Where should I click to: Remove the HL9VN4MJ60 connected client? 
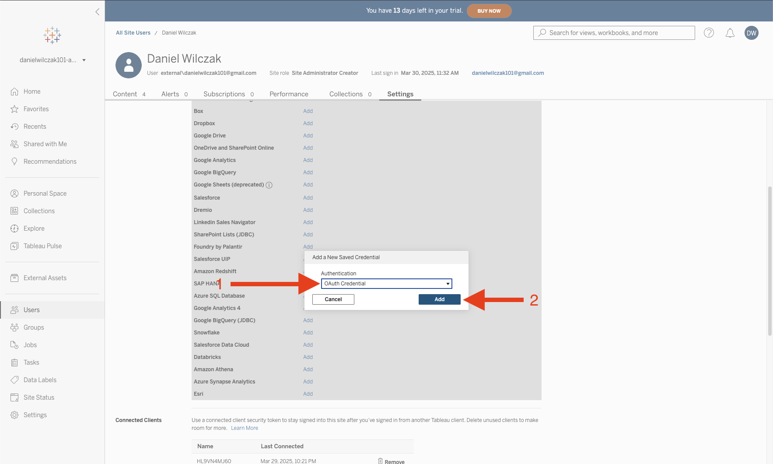[391, 461]
